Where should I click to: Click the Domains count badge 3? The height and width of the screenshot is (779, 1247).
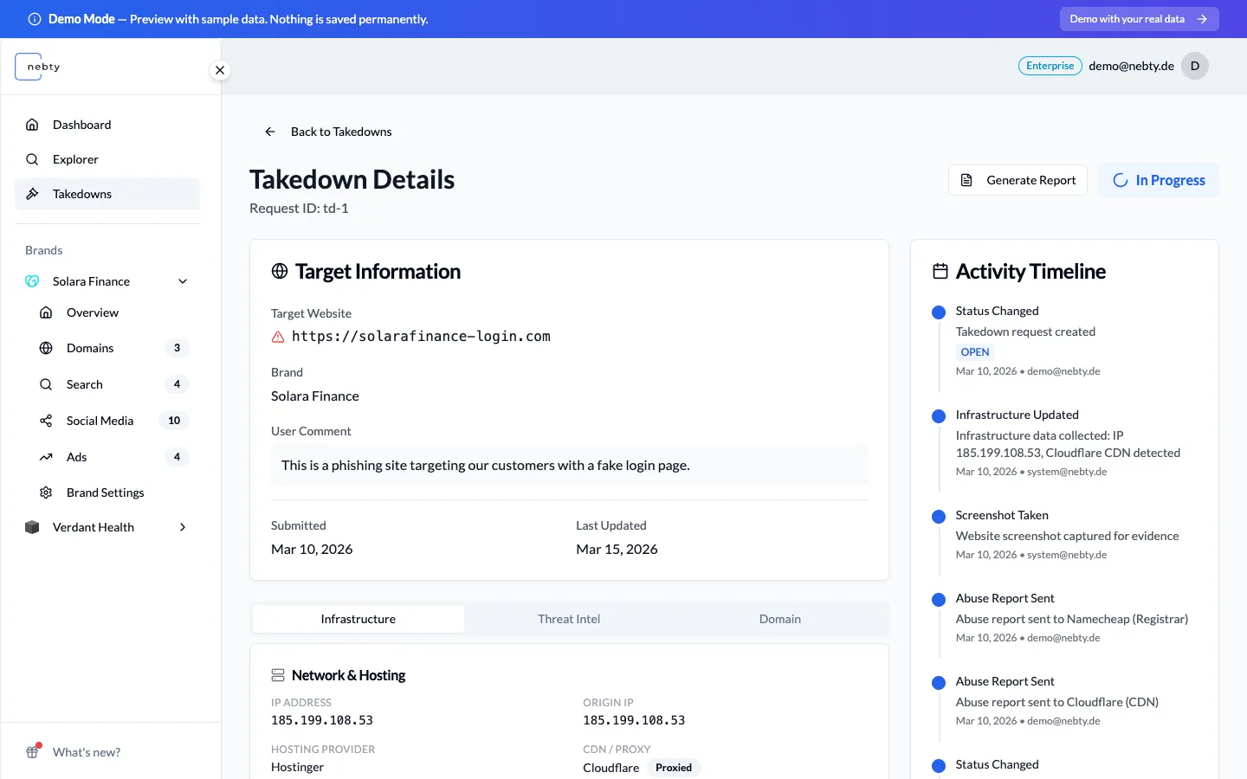(x=177, y=348)
